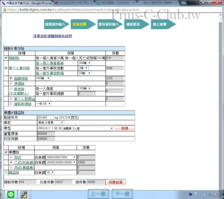Toggle the 強制險 checkbox
Viewport: 224px width, 199px height.
[6, 58]
